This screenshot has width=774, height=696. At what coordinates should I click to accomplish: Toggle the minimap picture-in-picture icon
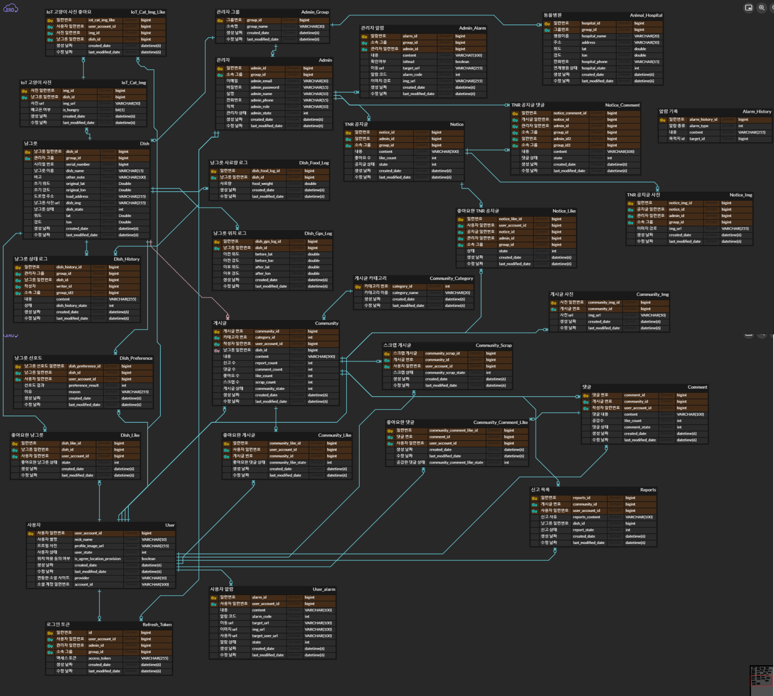pyautogui.click(x=748, y=8)
